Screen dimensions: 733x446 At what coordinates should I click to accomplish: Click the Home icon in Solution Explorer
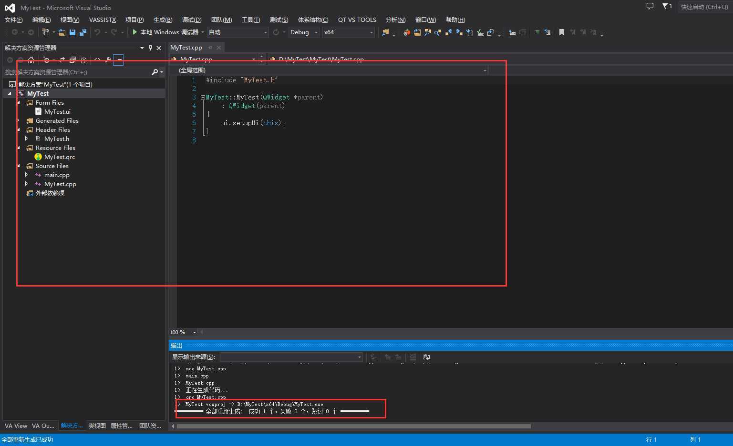31,60
